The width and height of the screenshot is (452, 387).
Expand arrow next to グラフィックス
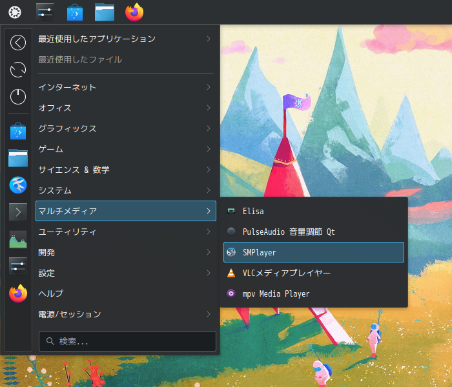point(209,128)
